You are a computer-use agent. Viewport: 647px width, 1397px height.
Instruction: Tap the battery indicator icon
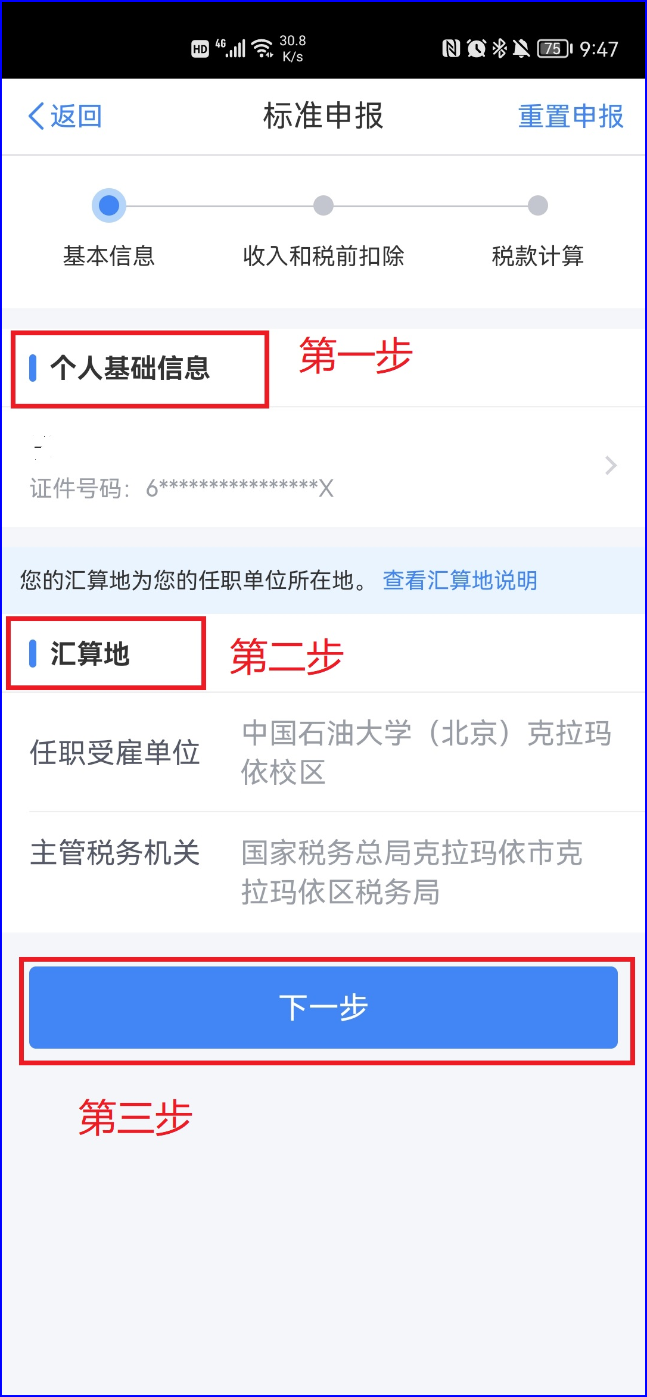554,48
